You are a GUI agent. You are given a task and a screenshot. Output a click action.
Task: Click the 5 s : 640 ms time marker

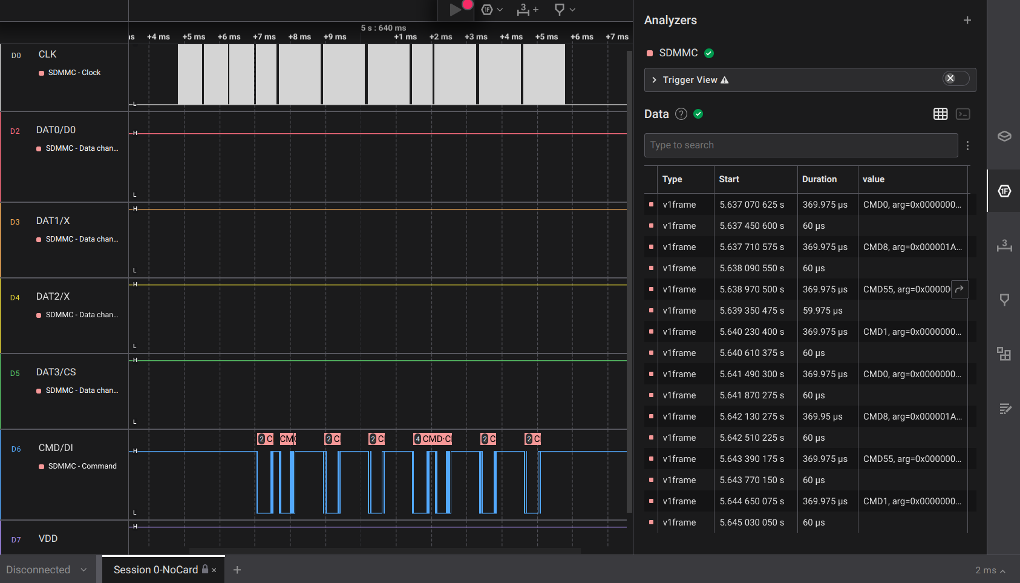tap(384, 28)
